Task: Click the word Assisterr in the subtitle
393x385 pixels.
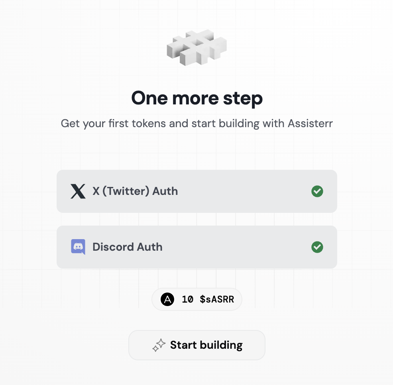Action: tap(310, 123)
